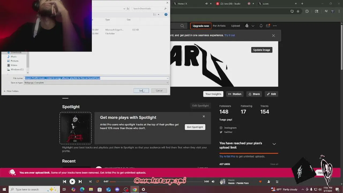Screen dimensions: 343x193
Task: Open Your Insights
Action: coord(213,94)
